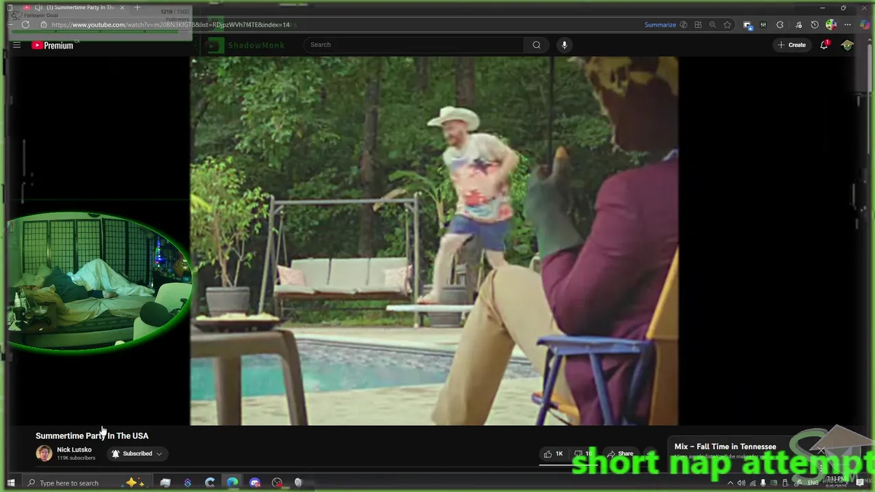
Task: Go to YouTube Premium home logo
Action: click(53, 45)
